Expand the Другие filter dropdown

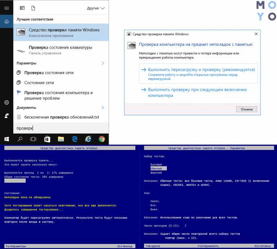[x=96, y=8]
